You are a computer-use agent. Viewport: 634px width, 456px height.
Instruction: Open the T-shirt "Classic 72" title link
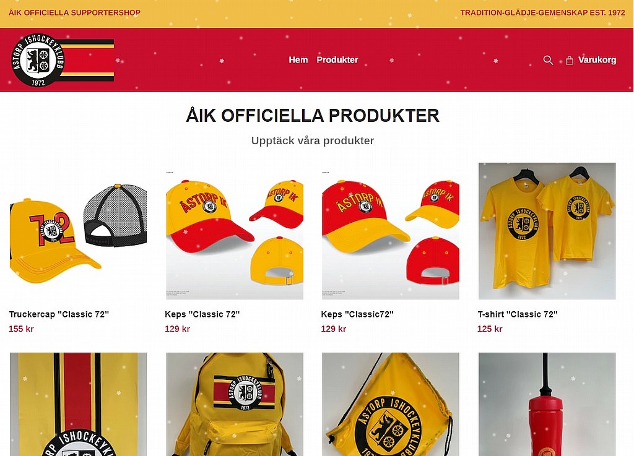coord(518,314)
